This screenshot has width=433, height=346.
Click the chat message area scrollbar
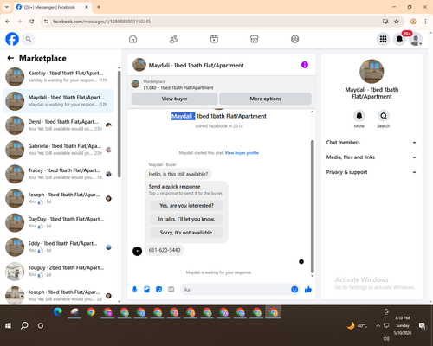pos(312,206)
